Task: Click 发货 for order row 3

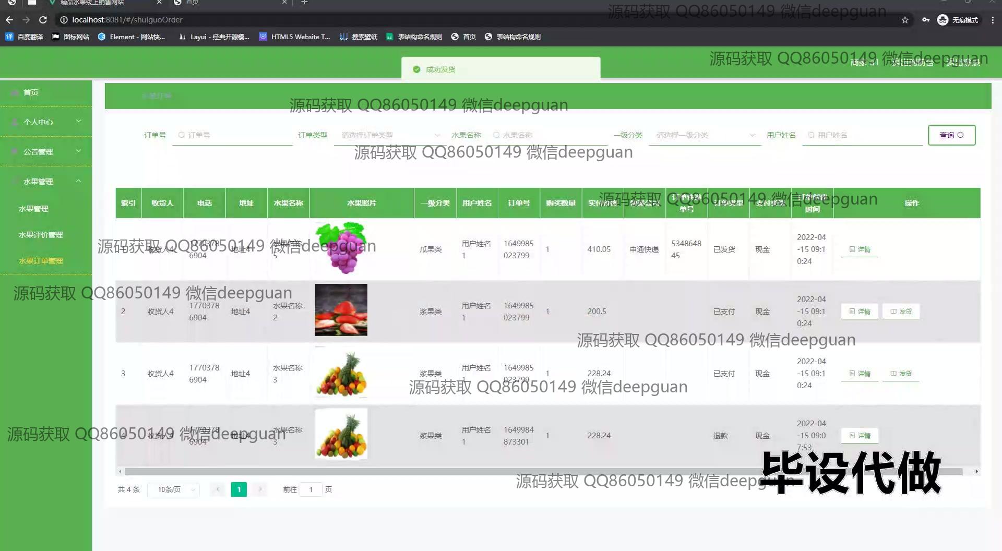Action: tap(901, 374)
